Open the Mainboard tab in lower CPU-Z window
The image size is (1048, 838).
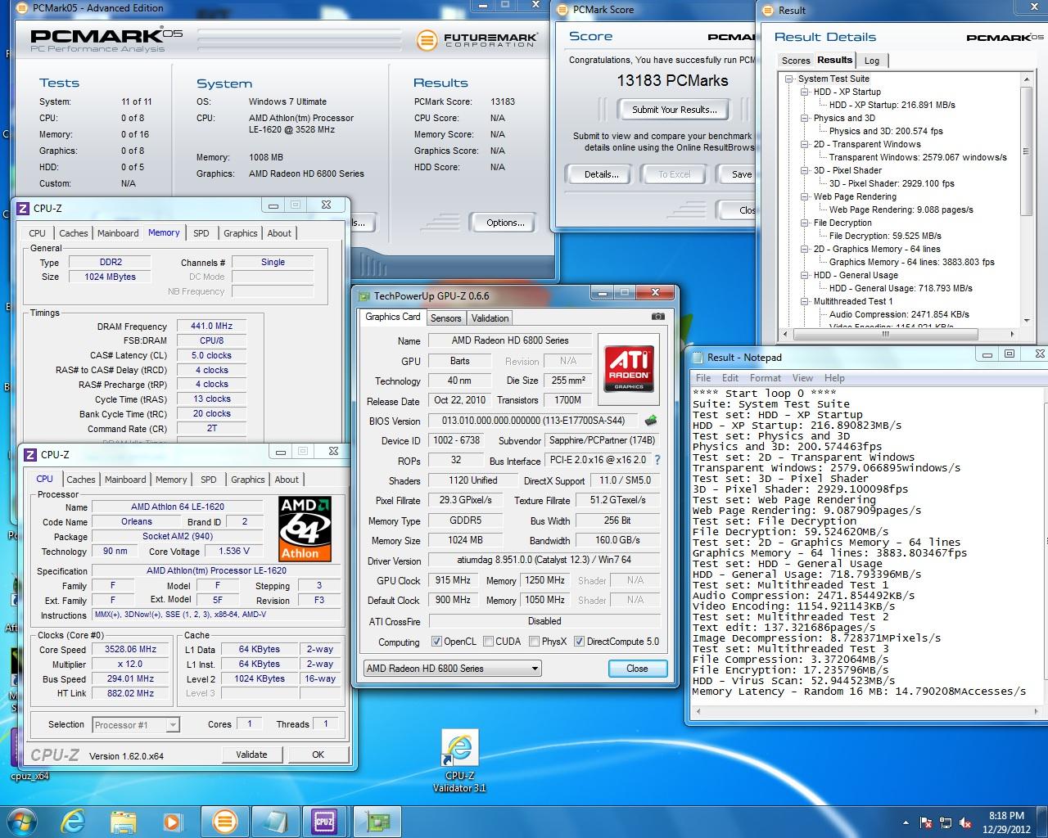click(x=125, y=480)
